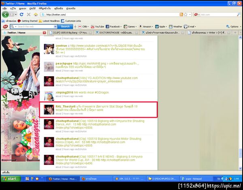Image resolution: width=243 pixels, height=190 pixels.
Task: Open the upic.me link in peachpupe's tweet
Action: coord(90,64)
